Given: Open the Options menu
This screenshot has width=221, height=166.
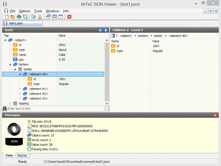Looking at the screenshot, I should pyautogui.click(x=25, y=11).
